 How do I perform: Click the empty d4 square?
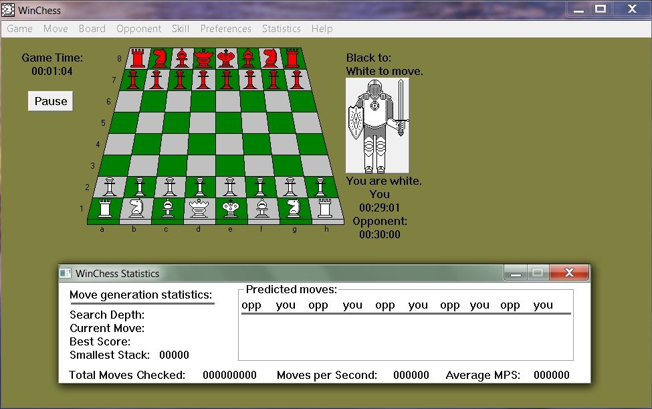[x=202, y=144]
